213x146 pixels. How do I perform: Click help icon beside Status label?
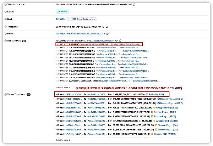(6, 12)
